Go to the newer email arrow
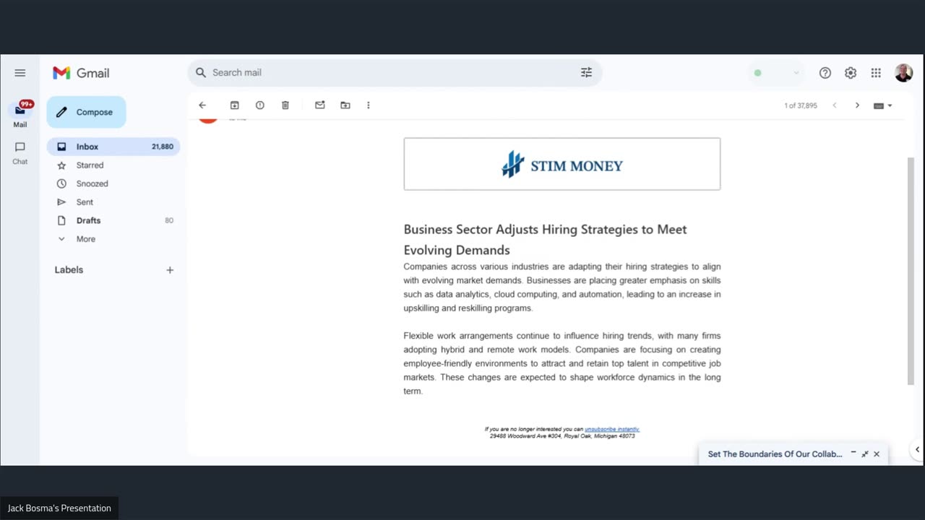Screen dimensions: 925x520 coord(835,105)
